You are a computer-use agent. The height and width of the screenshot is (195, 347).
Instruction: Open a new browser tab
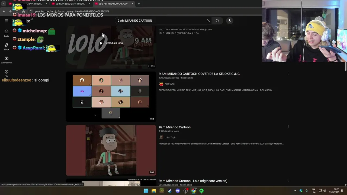[139, 4]
